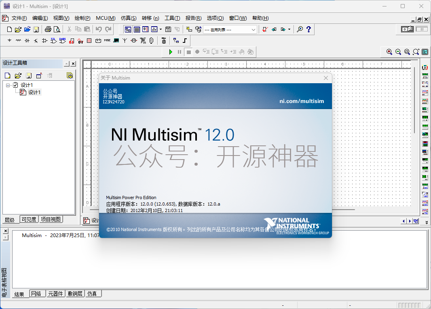
Task: Select child 设计1 sheet in tree
Action: [x=34, y=92]
